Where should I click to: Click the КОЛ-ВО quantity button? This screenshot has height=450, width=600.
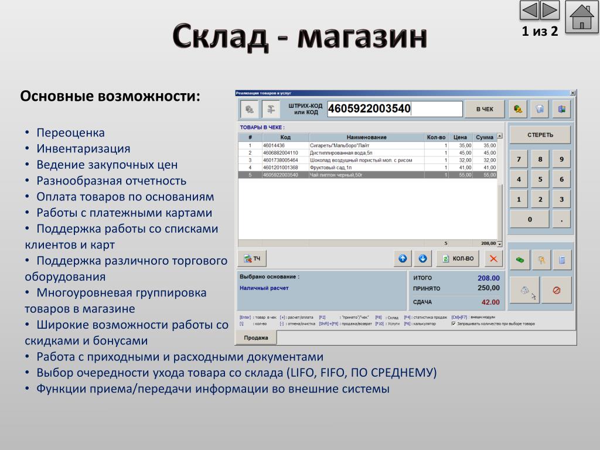pos(458,258)
